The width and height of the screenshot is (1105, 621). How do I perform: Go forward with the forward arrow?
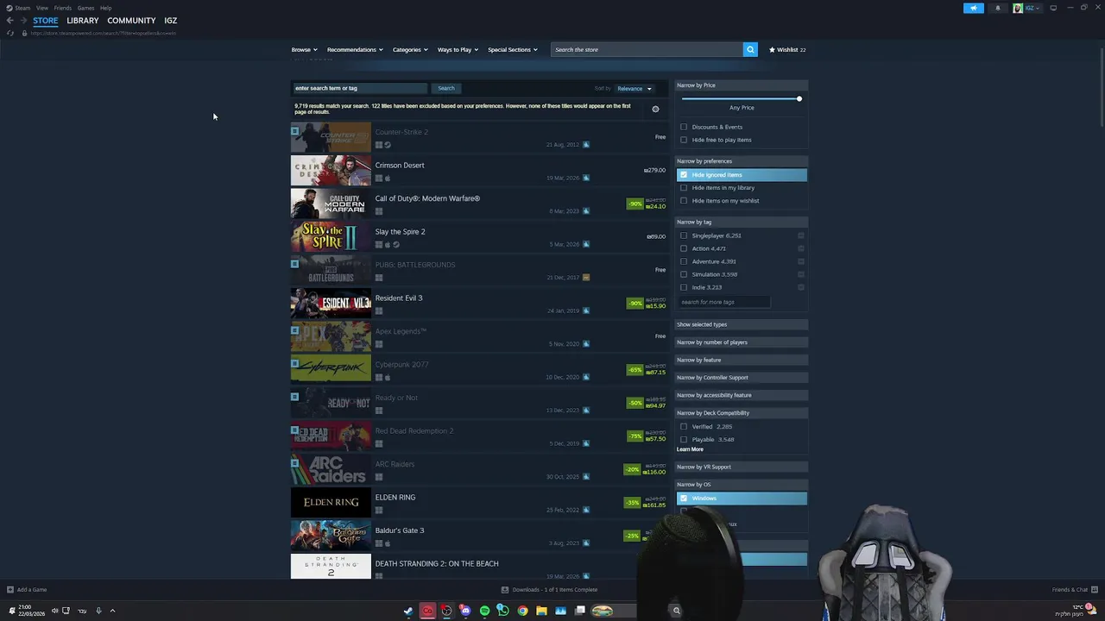[23, 21]
